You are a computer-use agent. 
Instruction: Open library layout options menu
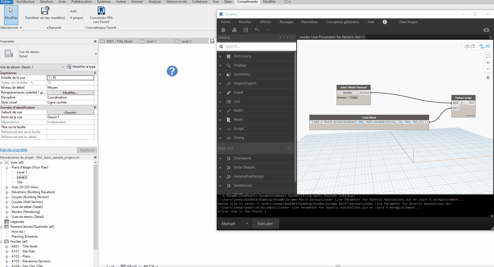(x=292, y=38)
